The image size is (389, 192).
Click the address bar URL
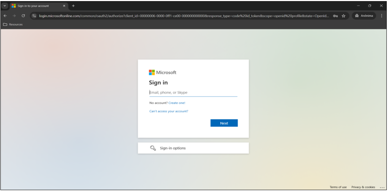click(x=184, y=16)
